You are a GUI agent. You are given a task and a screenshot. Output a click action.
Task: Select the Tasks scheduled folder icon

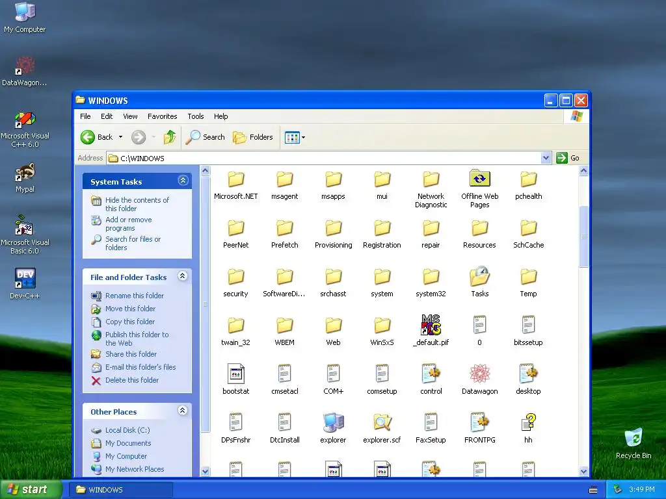pos(479,276)
